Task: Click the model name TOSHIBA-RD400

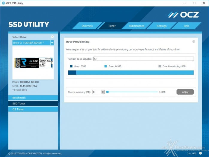Action: coord(29,82)
